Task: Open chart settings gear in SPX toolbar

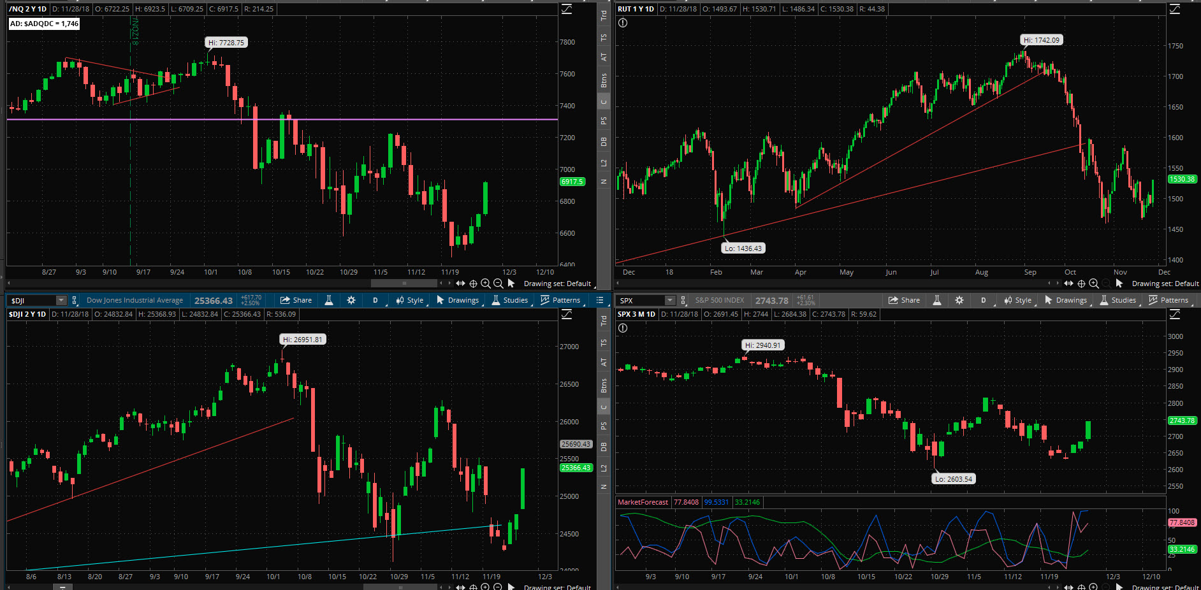Action: 959,300
